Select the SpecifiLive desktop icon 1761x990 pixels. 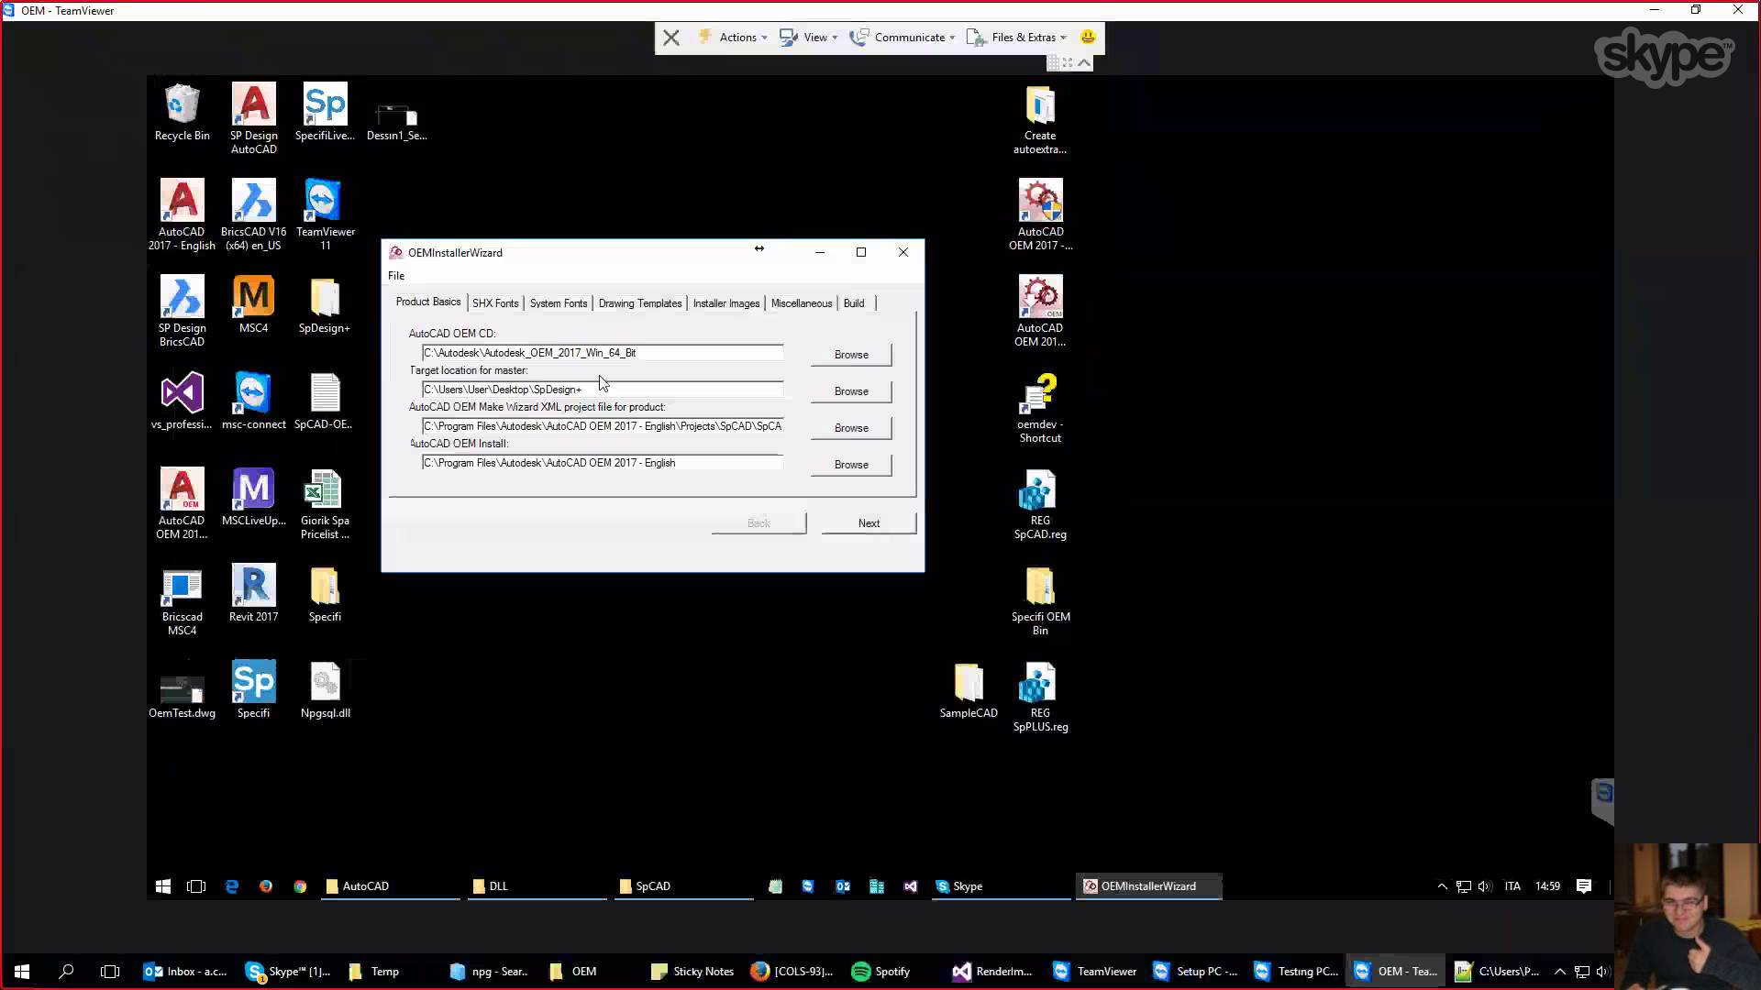[x=325, y=113]
